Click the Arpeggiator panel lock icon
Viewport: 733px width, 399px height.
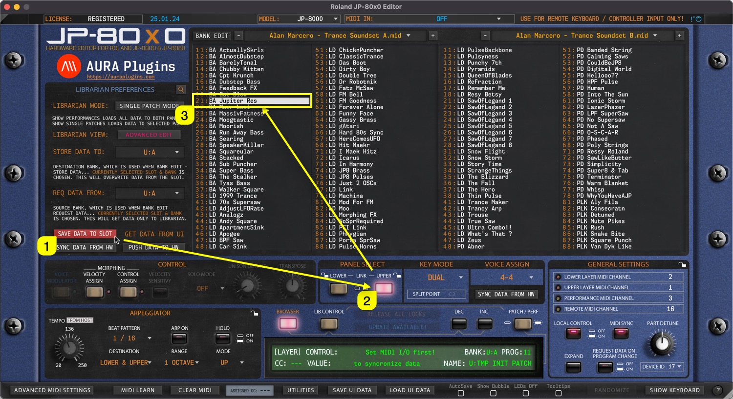[x=254, y=313]
